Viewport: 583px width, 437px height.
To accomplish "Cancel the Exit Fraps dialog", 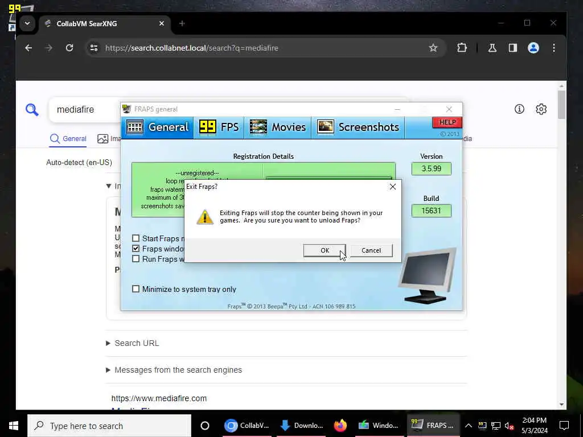I will point(371,250).
